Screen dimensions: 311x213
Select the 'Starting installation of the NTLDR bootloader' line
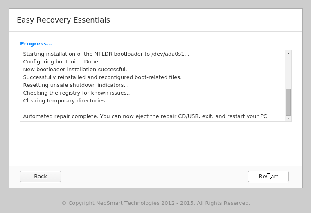pyautogui.click(x=106, y=54)
